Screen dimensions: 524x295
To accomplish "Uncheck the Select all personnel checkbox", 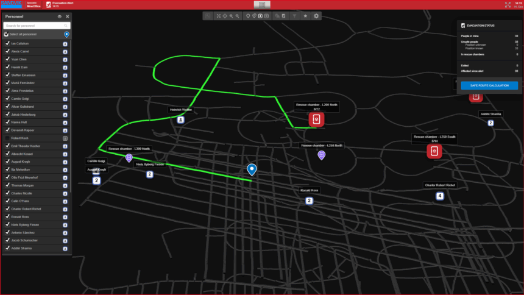I will click(x=7, y=35).
